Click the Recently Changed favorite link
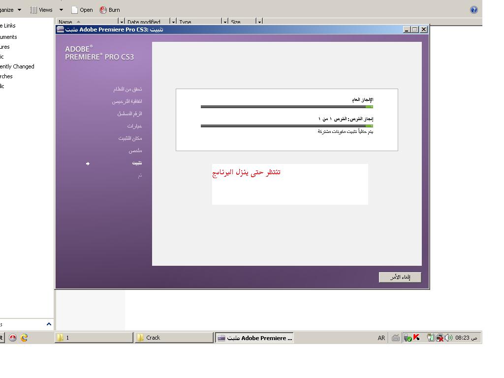This screenshot has height=378, width=504. [x=17, y=66]
